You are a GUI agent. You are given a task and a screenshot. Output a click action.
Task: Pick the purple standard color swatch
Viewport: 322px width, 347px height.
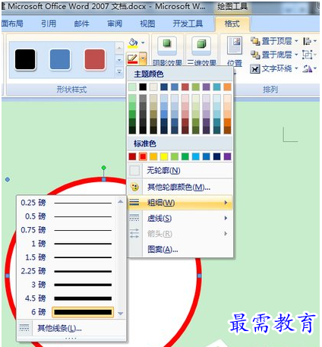coord(227,156)
